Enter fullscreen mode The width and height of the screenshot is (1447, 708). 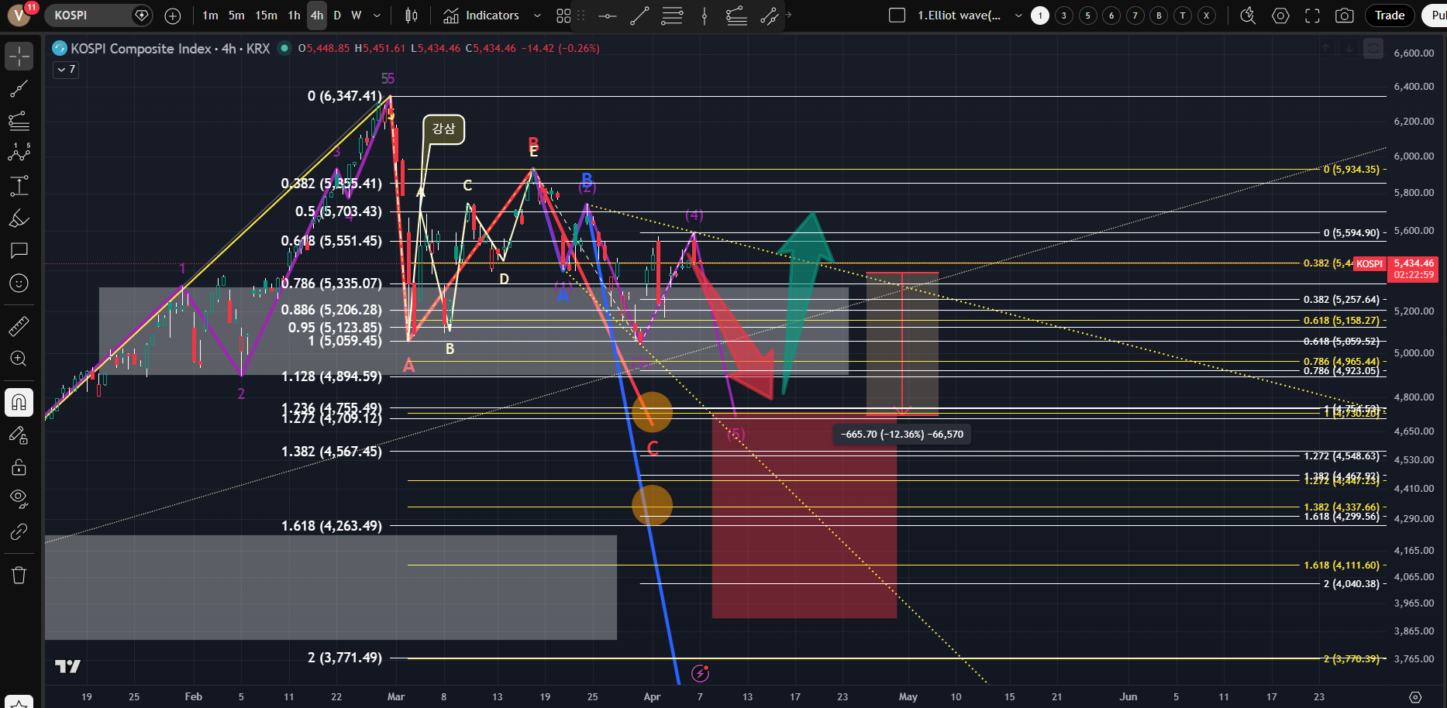coord(1312,15)
